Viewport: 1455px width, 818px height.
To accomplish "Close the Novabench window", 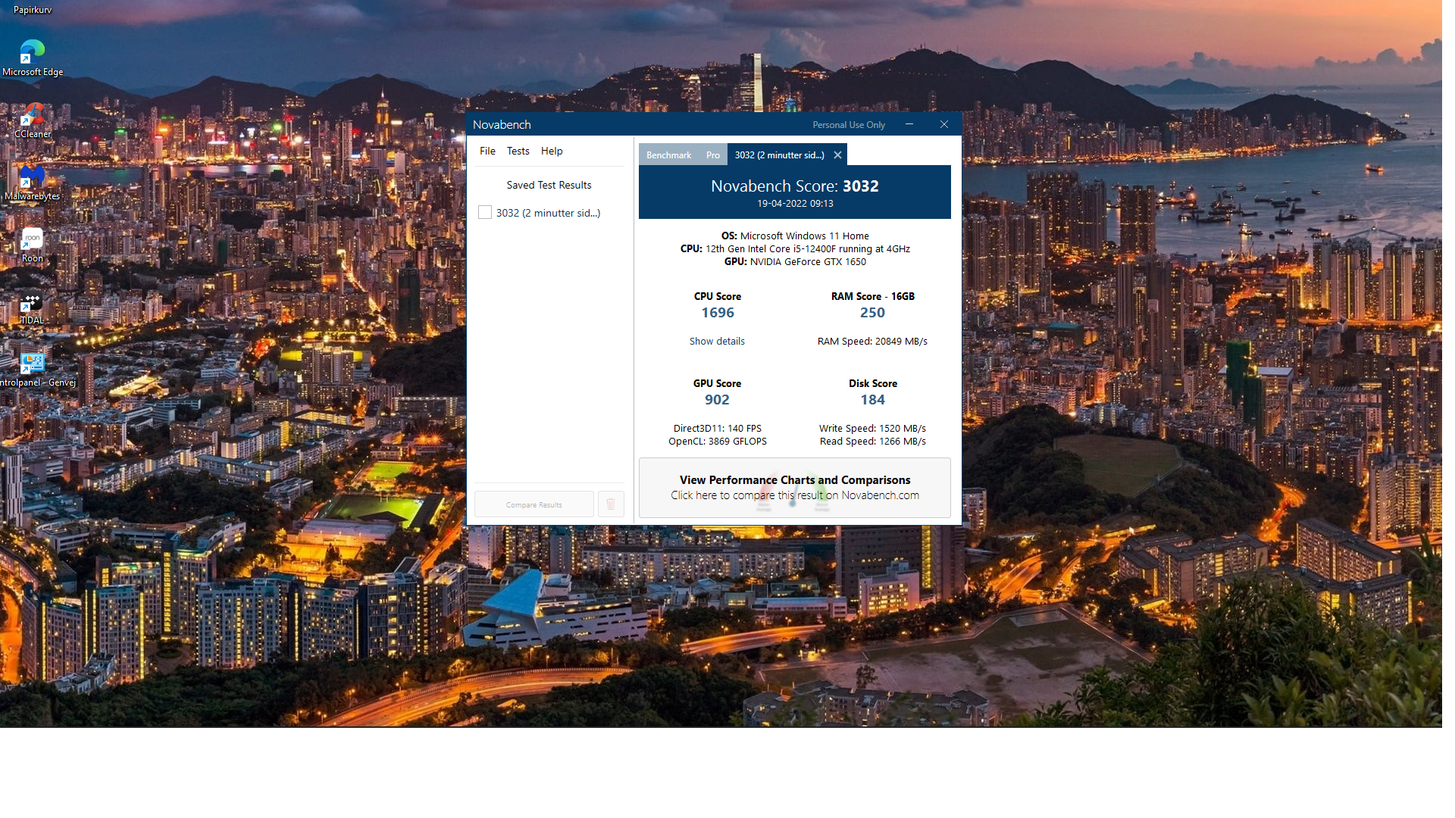I will click(944, 125).
